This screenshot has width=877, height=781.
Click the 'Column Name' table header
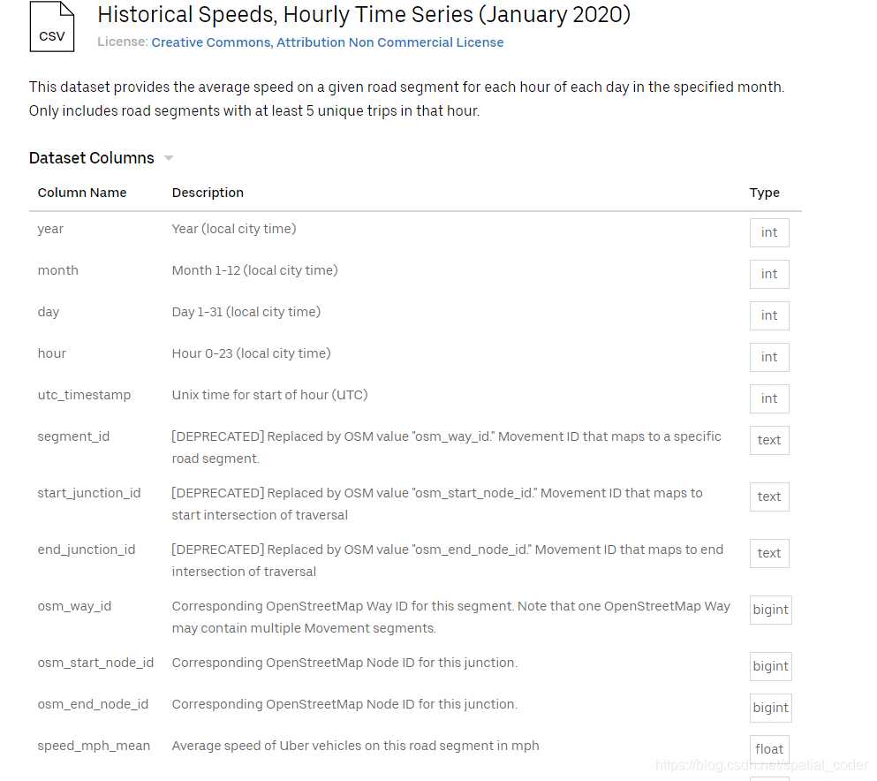point(82,193)
